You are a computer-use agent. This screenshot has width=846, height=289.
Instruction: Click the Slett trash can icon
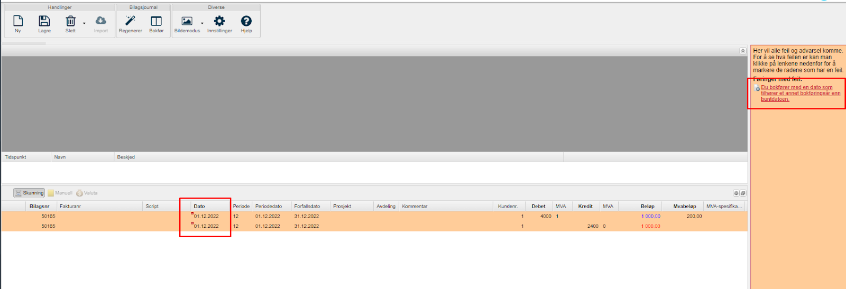pos(70,22)
